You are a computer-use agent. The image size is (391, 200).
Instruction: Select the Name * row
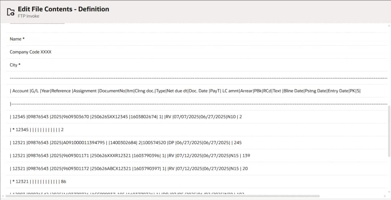click(x=17, y=39)
